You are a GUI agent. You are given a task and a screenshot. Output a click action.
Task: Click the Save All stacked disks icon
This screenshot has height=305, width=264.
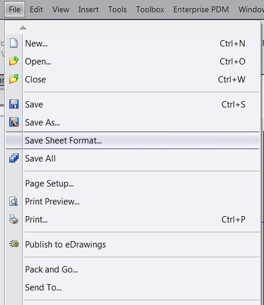pos(14,158)
